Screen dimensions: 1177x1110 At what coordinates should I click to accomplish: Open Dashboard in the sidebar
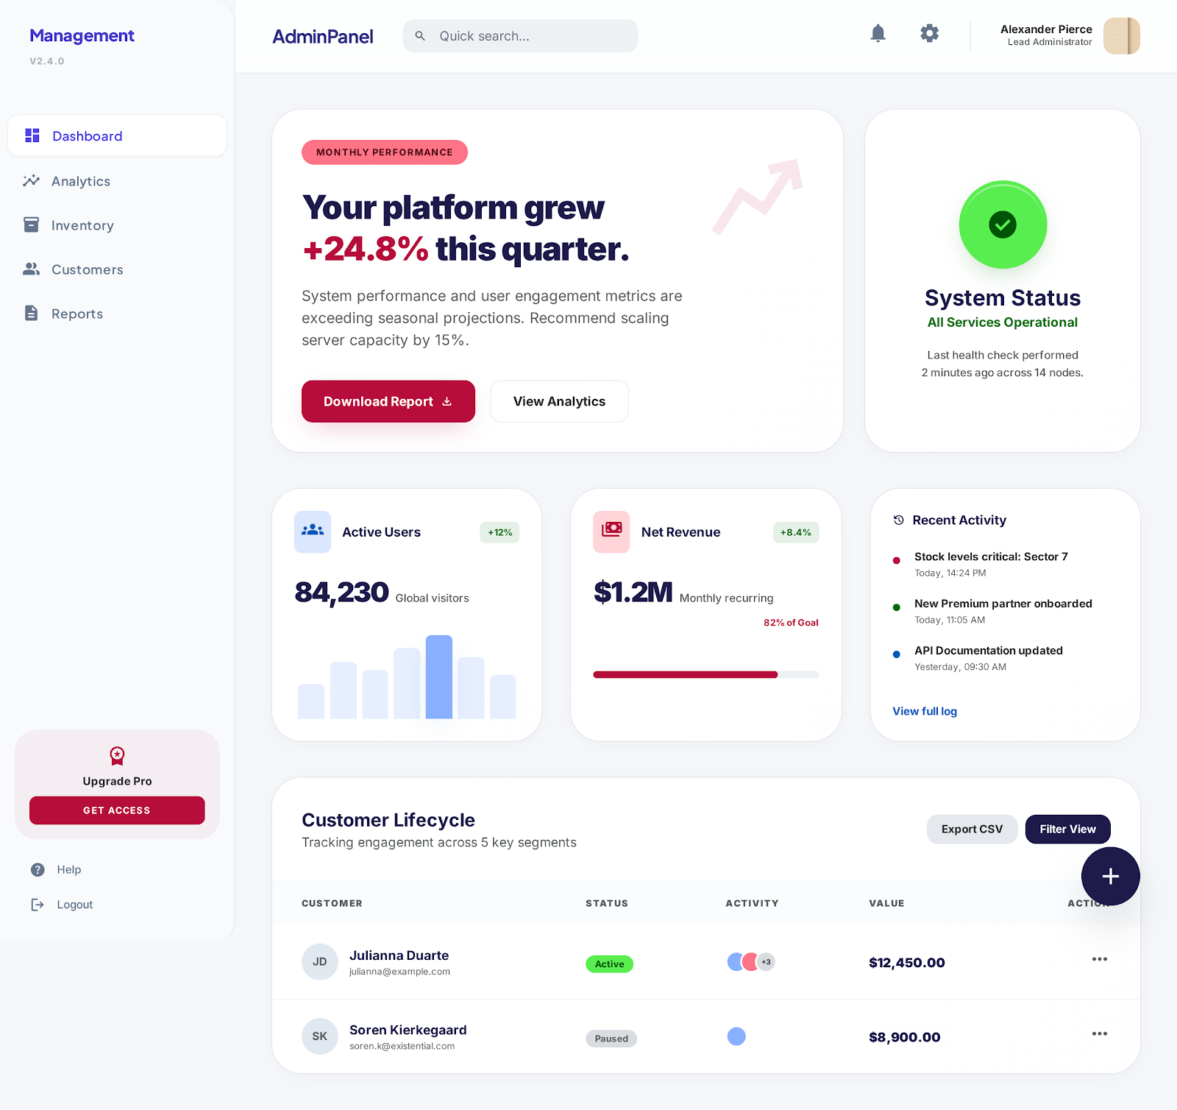tap(117, 135)
